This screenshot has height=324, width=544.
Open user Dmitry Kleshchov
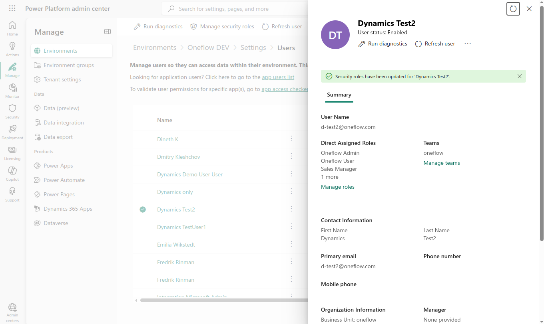tap(179, 157)
